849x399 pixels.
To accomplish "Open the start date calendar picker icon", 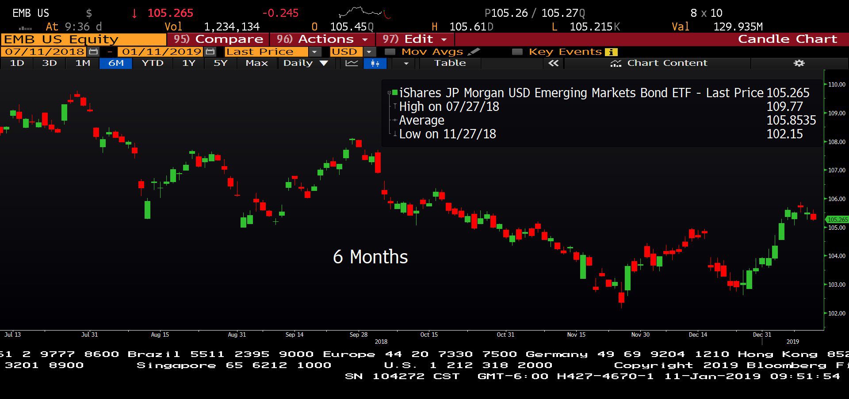I will coord(93,52).
